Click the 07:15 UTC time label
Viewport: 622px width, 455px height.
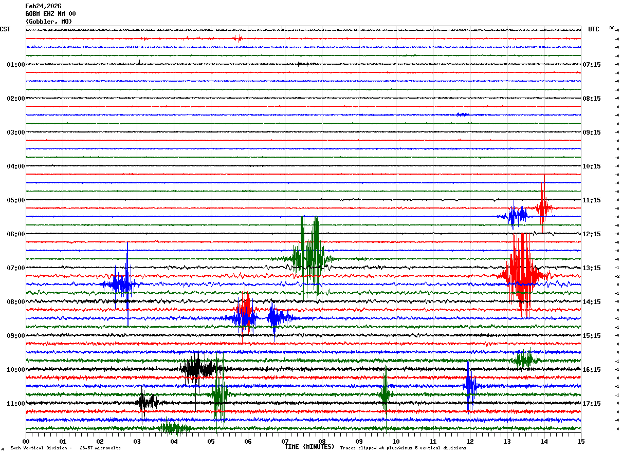(x=592, y=65)
